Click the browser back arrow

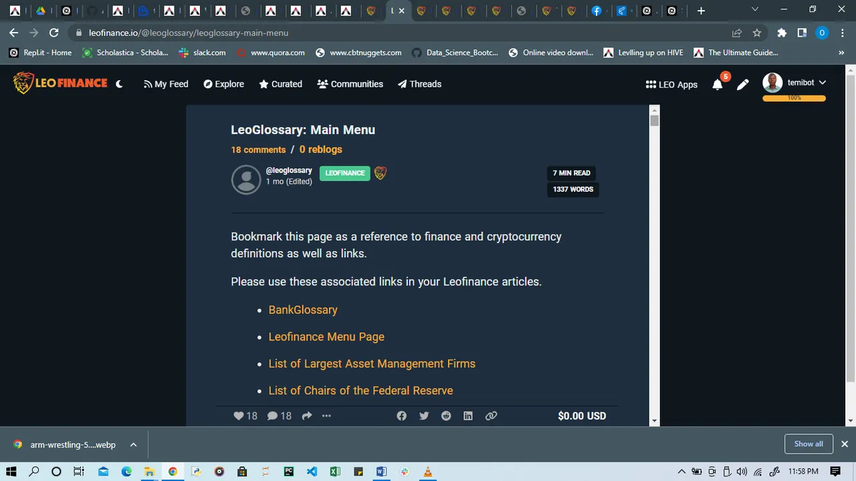coord(14,33)
